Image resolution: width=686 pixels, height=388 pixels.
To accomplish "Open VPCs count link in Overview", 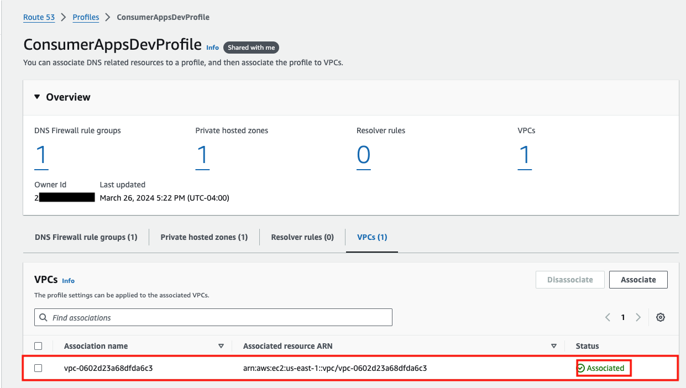I will [x=525, y=156].
